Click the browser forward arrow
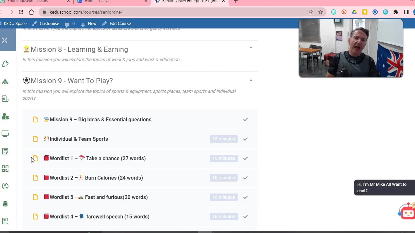 pyautogui.click(x=11, y=12)
